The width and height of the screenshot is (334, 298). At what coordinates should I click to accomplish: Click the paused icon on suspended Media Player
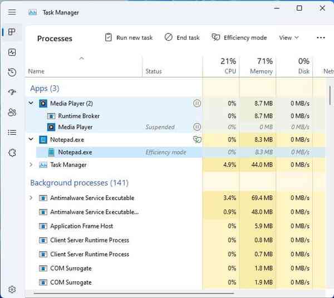coord(197,127)
